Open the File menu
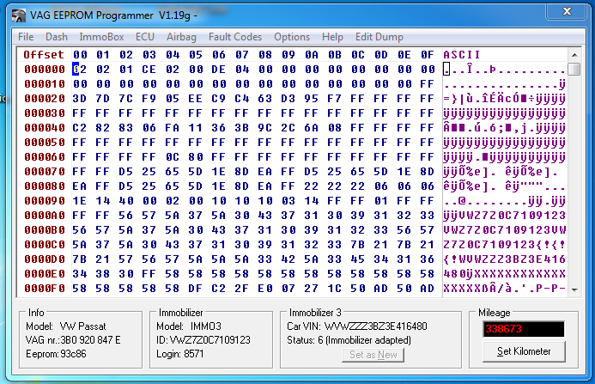This screenshot has width=595, height=384. tap(26, 37)
